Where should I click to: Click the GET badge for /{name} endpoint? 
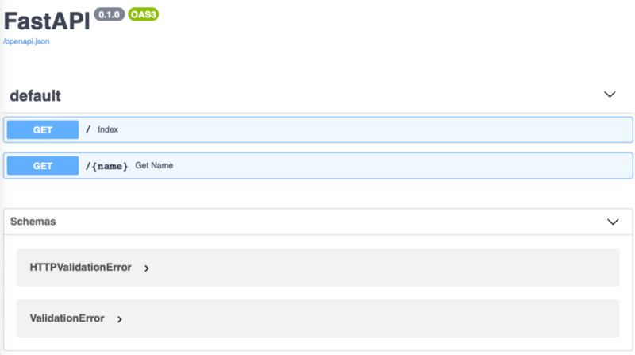tap(43, 166)
